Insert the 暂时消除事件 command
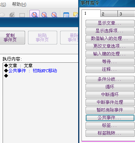135x143 pixels. pos(110,110)
